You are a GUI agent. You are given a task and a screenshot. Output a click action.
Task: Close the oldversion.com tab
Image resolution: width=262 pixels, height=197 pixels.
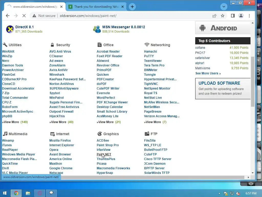(61, 7)
